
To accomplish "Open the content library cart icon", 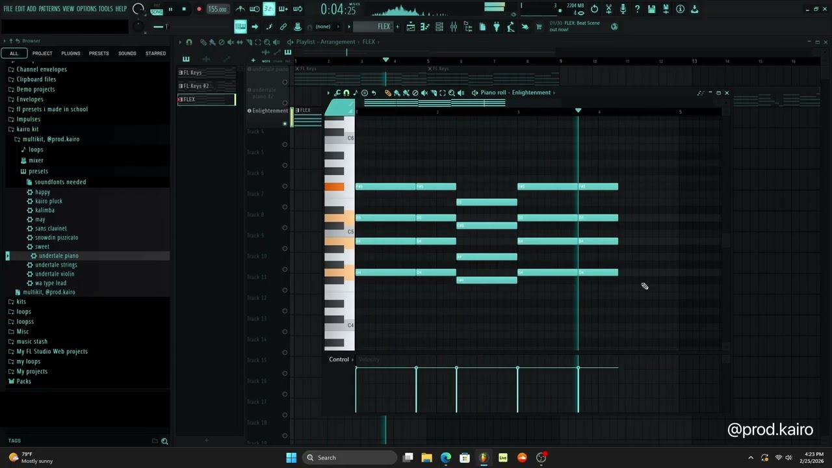I will click(539, 27).
